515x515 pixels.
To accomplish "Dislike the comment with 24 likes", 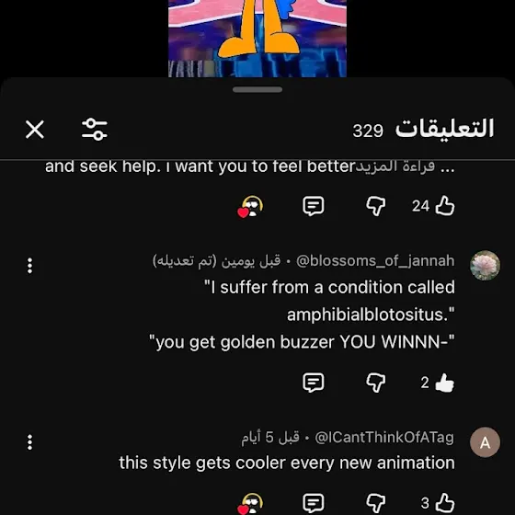I will 376,206.
